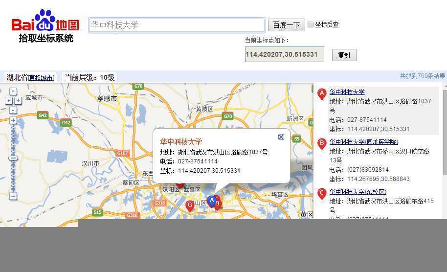This screenshot has width=447, height=272.
Task: Click the 当前层级:10级 label
Action: (x=89, y=77)
